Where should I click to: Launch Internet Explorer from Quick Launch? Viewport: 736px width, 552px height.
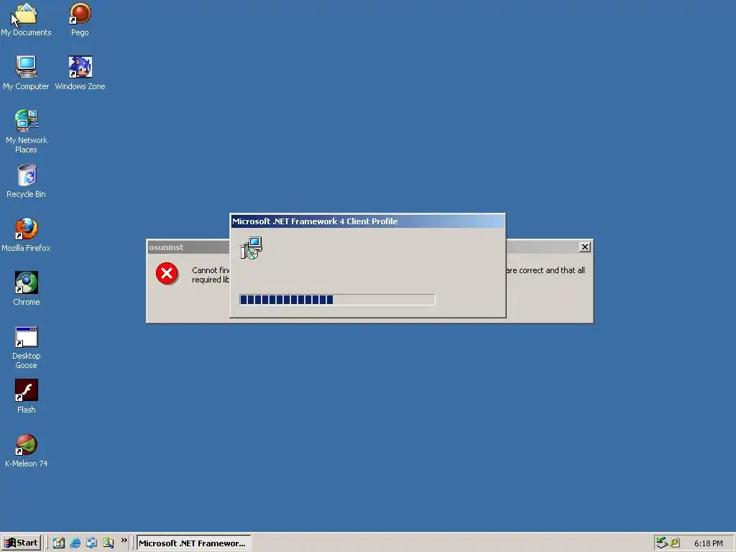pos(75,543)
